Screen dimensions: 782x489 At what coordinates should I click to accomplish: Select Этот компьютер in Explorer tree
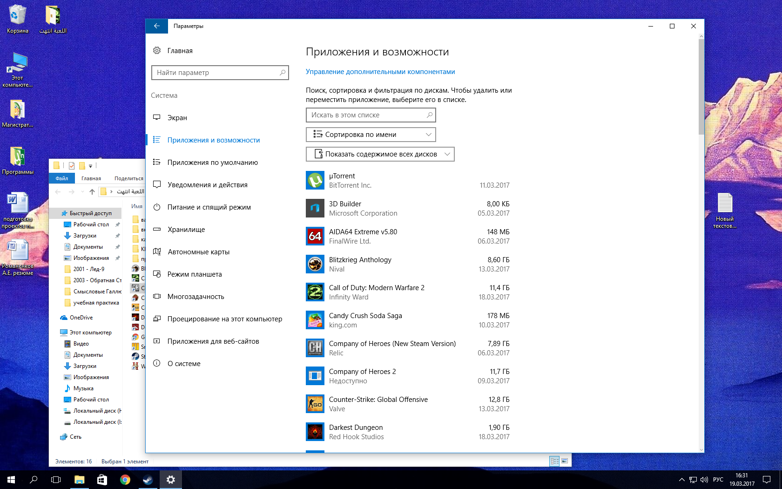pos(87,333)
